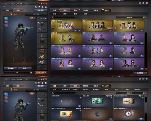Select the rifle equipment slot in upper panel
Viewport: 151px width, 121px height.
click(42, 19)
